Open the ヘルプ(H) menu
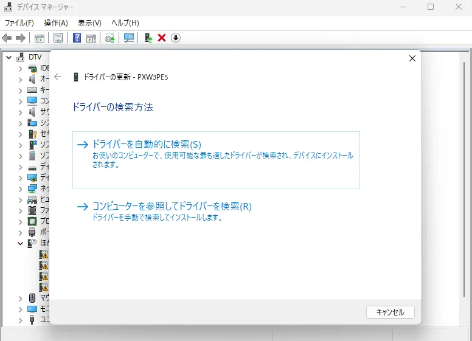The image size is (472, 341). [x=125, y=23]
